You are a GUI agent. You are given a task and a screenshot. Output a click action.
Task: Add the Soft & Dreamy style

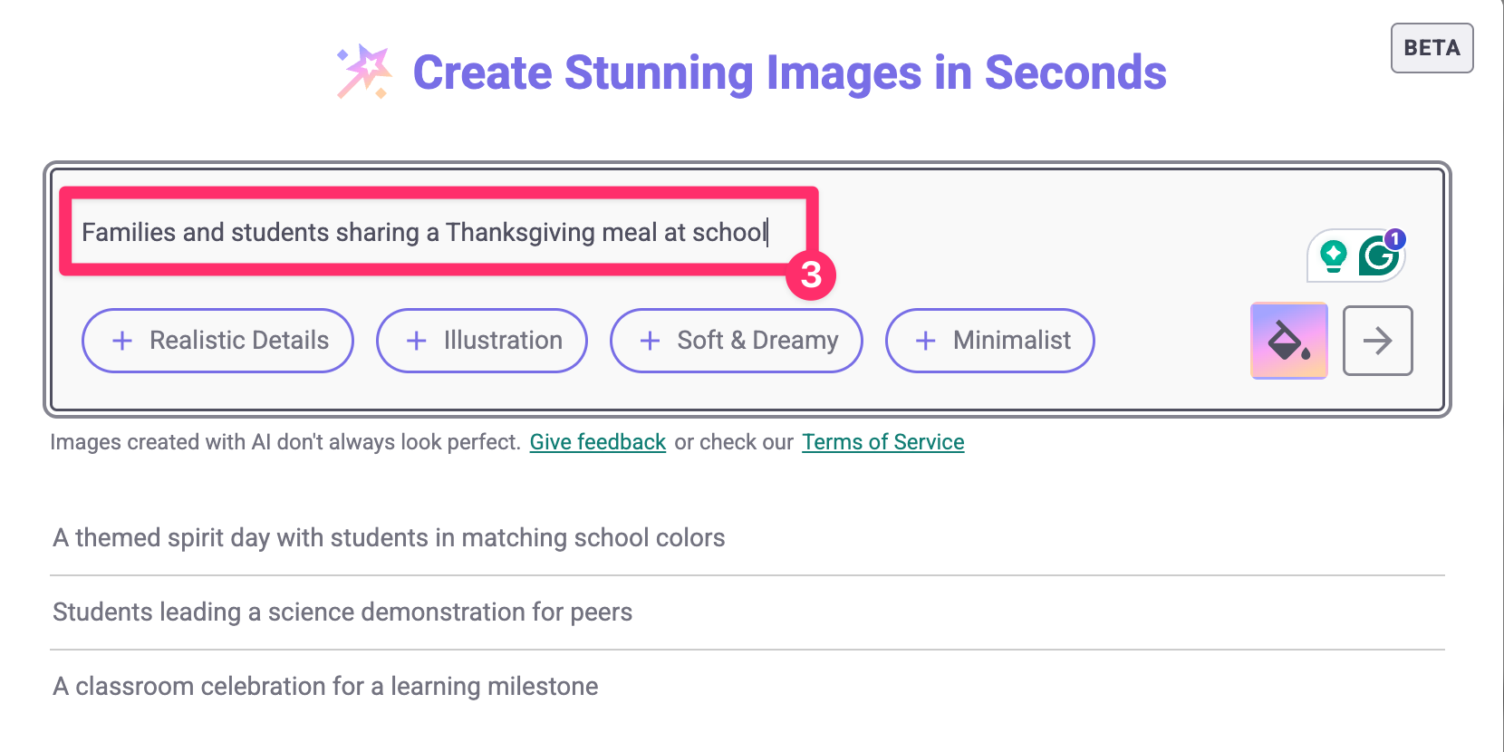736,341
